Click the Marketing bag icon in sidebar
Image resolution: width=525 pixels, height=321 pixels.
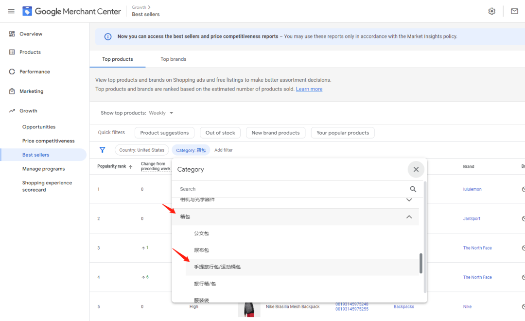(12, 91)
